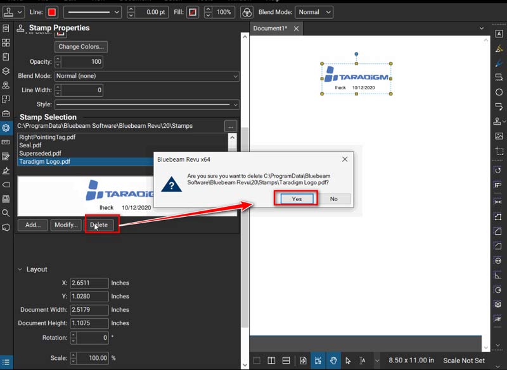Viewport: 507px width, 370px height.
Task: Open the Markups list notepad icon
Action: point(6,156)
